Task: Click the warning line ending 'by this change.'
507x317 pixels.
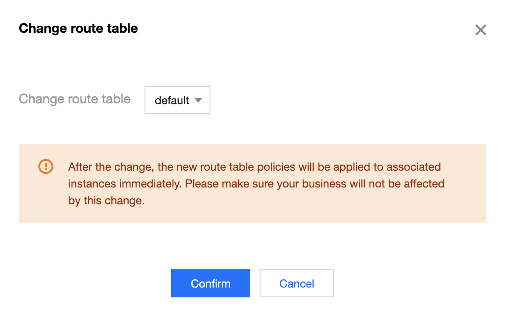Action: tap(106, 201)
